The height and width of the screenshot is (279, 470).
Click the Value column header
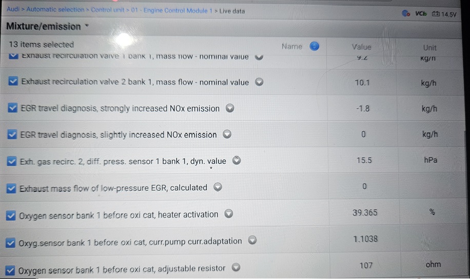coord(361,47)
